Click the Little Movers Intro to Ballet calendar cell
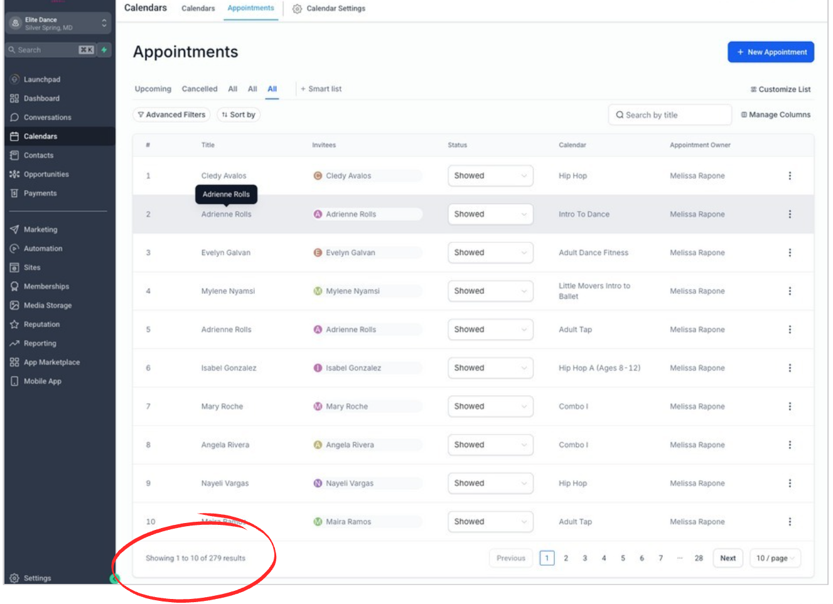 (594, 291)
